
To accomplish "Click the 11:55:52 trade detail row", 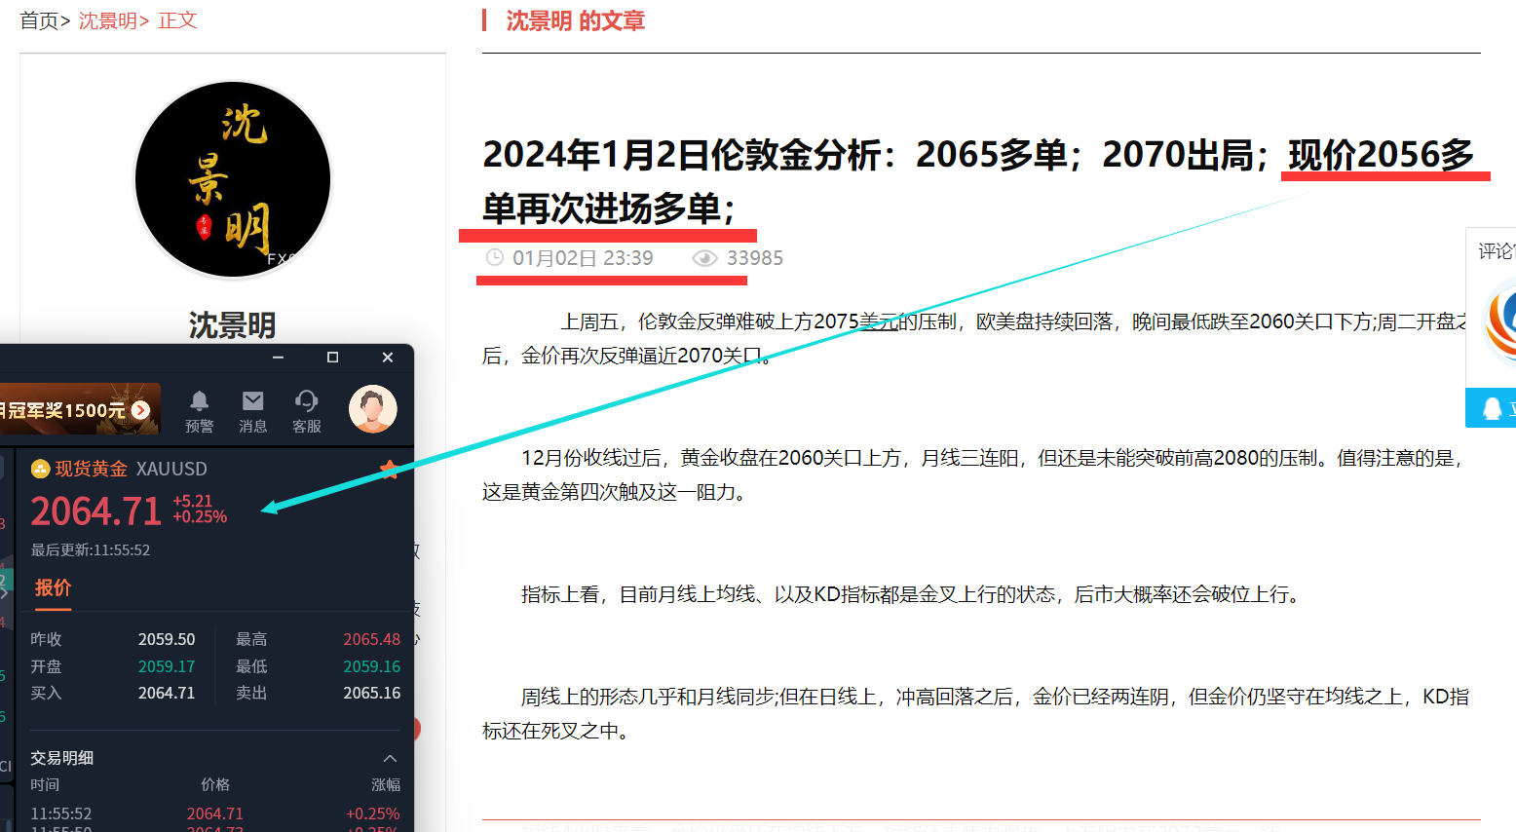I will pyautogui.click(x=215, y=813).
